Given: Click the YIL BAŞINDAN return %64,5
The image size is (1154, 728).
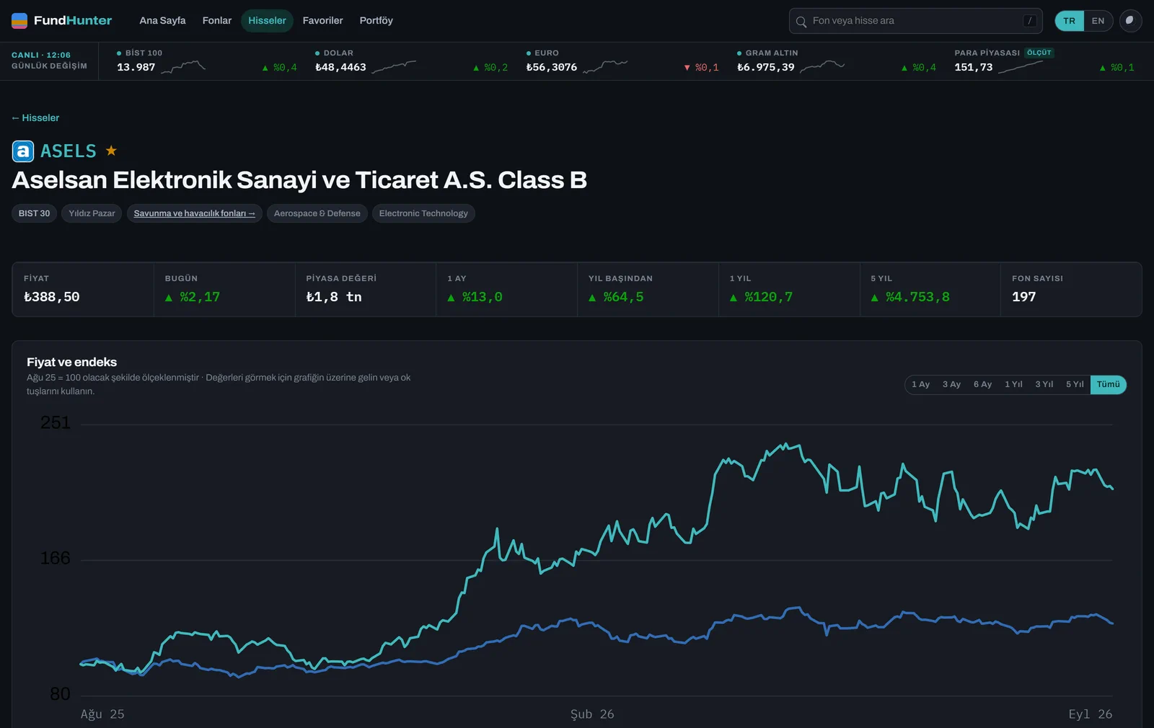Looking at the screenshot, I should 616,297.
